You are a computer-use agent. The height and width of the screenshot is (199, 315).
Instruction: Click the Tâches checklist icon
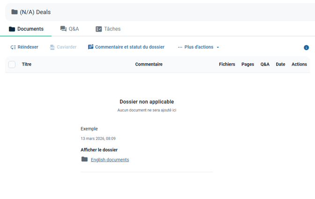(98, 29)
